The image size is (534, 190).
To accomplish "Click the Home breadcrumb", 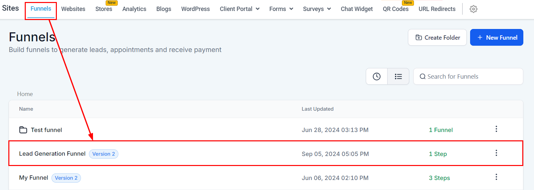I will click(25, 94).
